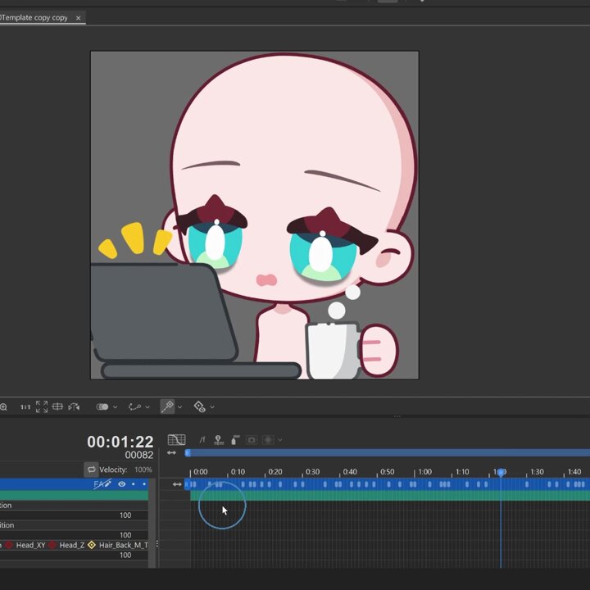This screenshot has width=590, height=590.
Task: Click the zoom-in magnifier icon
Action: pyautogui.click(x=3, y=406)
